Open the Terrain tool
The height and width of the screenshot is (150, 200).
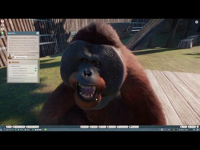pos(192,127)
